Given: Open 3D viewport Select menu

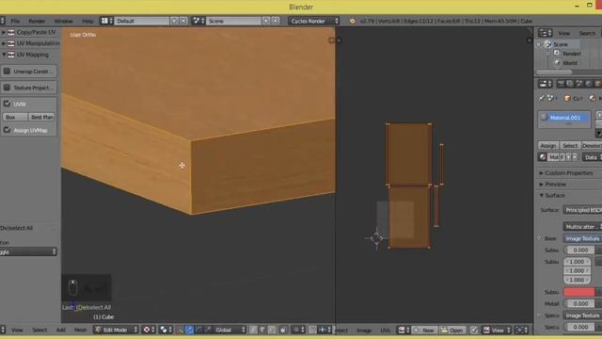Looking at the screenshot, I should pos(40,330).
